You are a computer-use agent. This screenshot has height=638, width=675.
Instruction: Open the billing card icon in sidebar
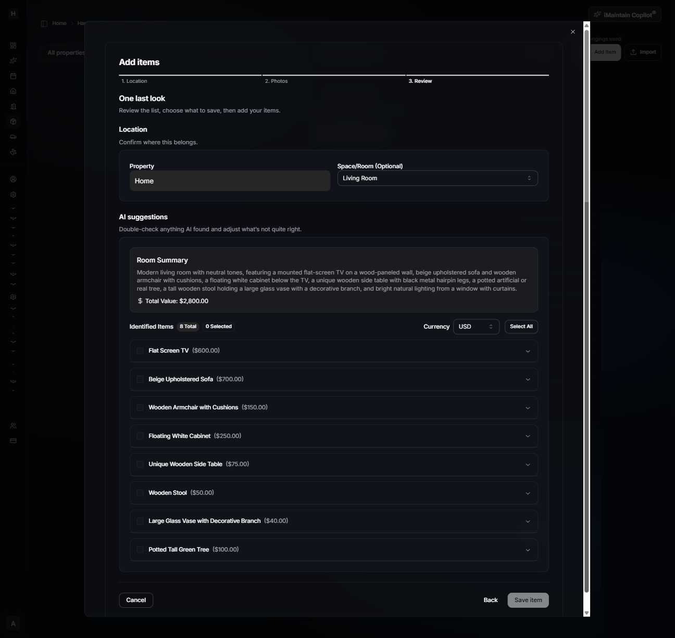click(x=13, y=440)
